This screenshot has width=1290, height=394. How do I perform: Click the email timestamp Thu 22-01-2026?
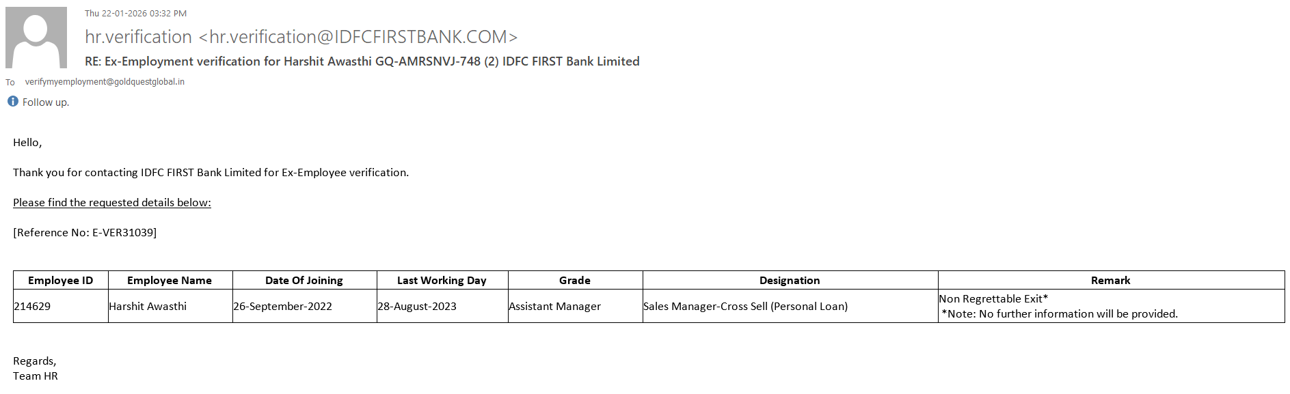pos(135,14)
